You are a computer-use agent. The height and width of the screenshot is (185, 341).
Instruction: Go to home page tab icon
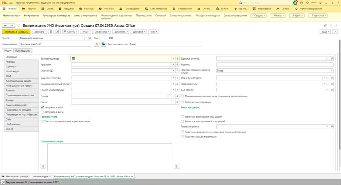tap(3, 176)
